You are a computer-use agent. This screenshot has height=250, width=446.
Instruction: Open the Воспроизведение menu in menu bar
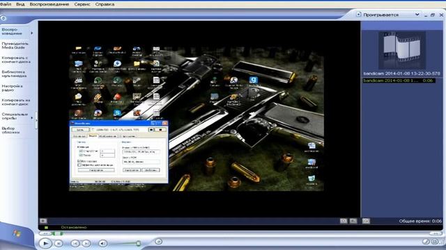point(49,4)
